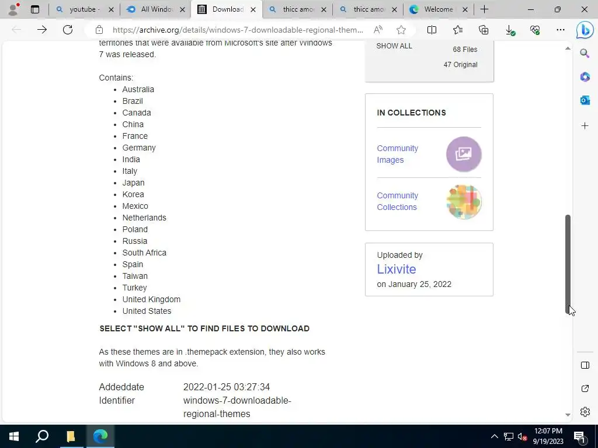The height and width of the screenshot is (448, 598).
Task: Open the tab actions menu icon
Action: click(34, 9)
